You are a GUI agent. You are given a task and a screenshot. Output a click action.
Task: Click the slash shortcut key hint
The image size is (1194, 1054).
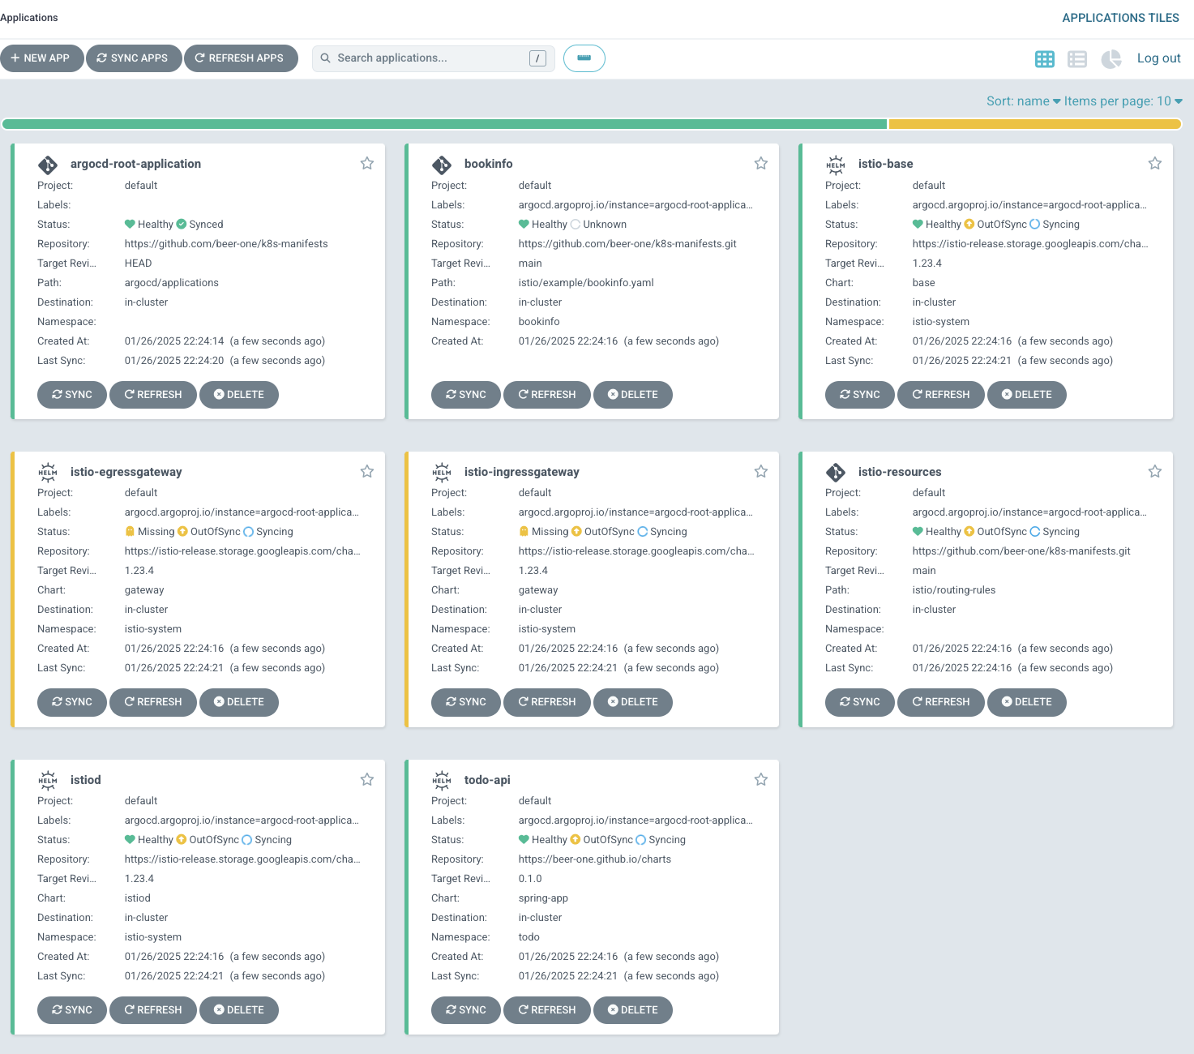pyautogui.click(x=537, y=58)
